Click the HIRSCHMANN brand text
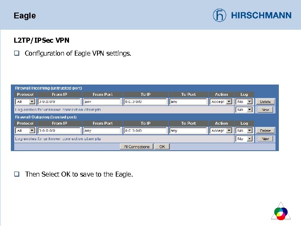 coord(261,15)
